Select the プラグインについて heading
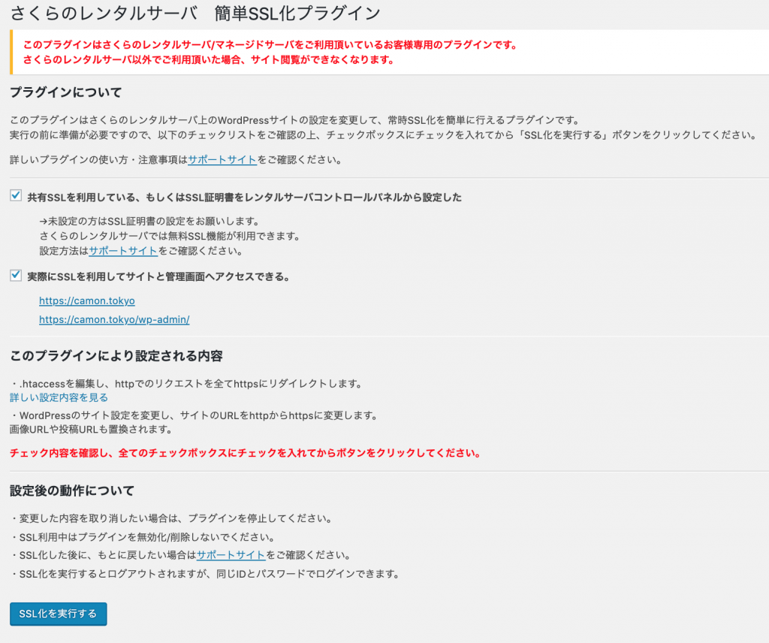This screenshot has width=769, height=643. point(66,92)
